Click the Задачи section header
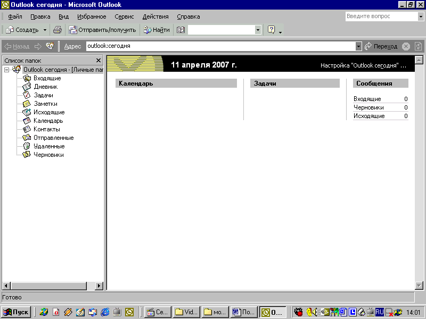Viewport: 426px width, 319px height. coord(295,83)
